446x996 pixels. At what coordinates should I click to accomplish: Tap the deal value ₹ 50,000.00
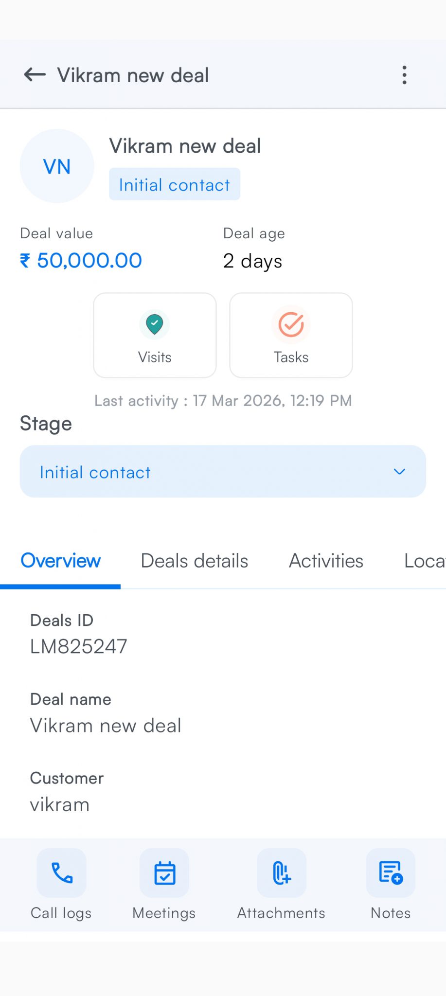click(x=81, y=261)
